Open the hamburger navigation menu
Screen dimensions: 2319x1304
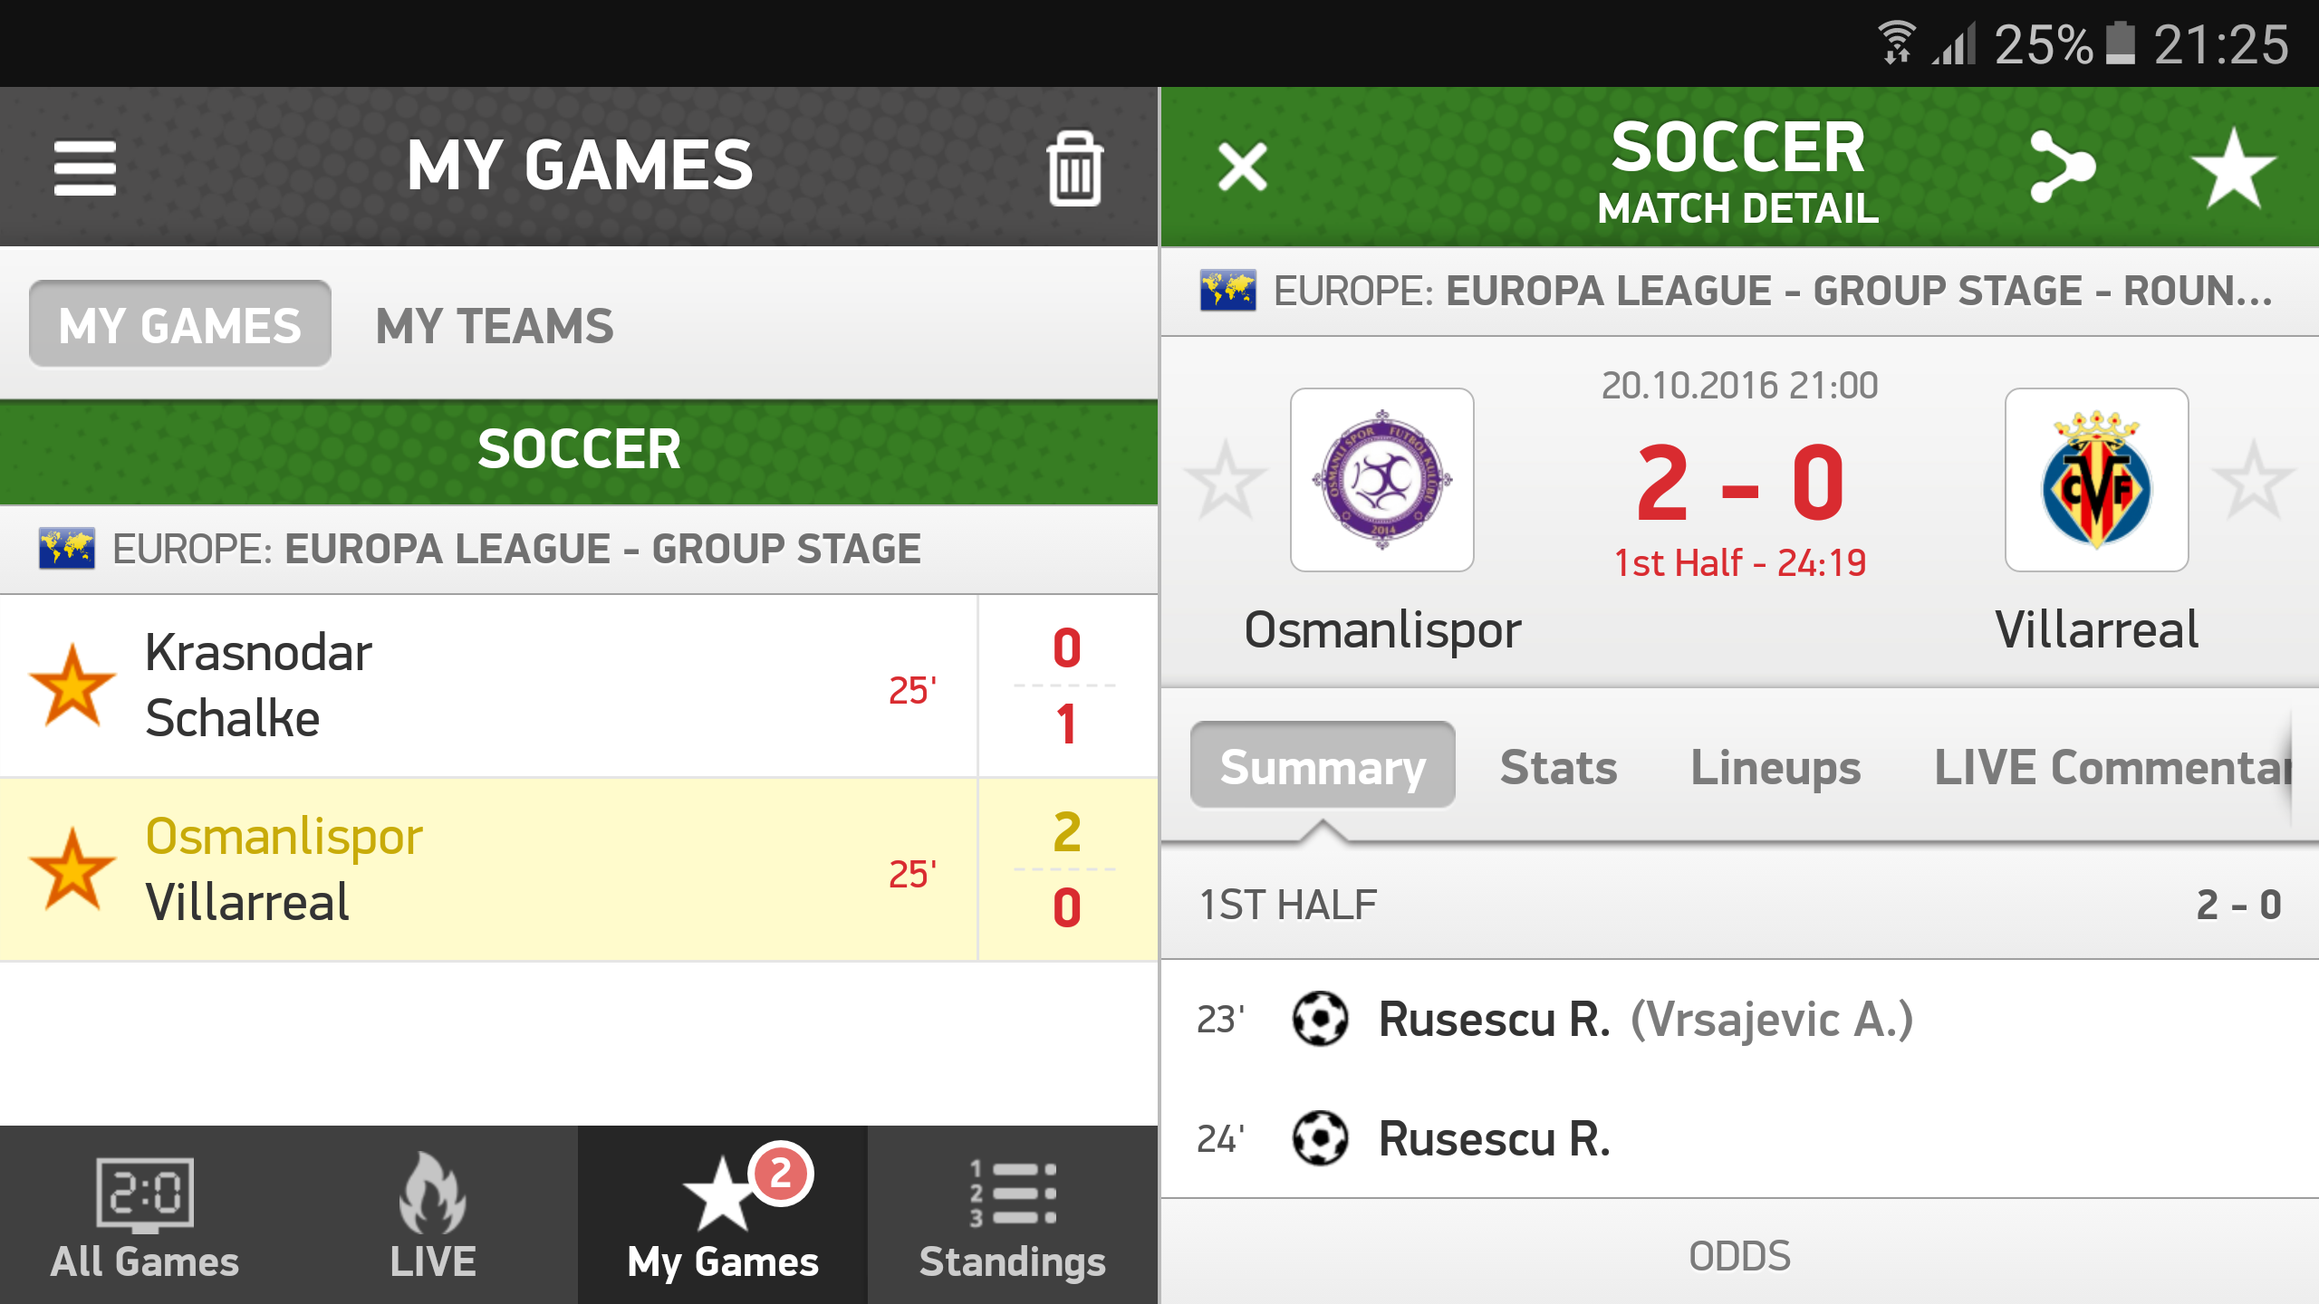point(85,168)
